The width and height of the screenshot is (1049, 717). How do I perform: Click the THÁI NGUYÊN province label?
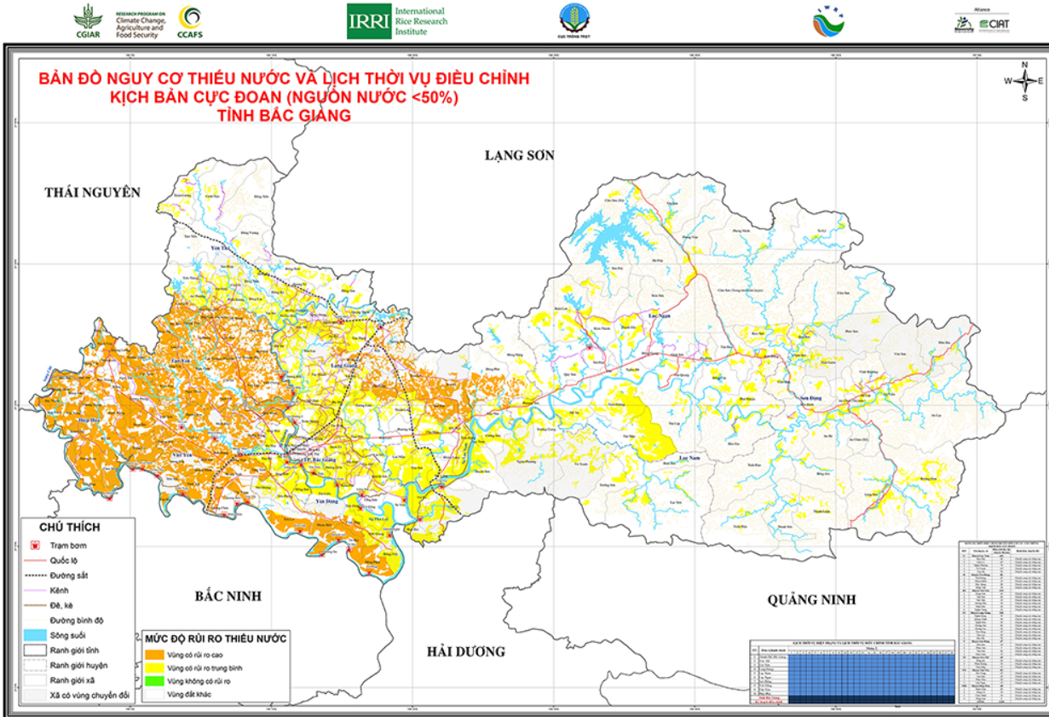coord(92,193)
